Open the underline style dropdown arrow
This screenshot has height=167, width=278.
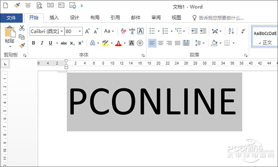[x=57, y=43]
